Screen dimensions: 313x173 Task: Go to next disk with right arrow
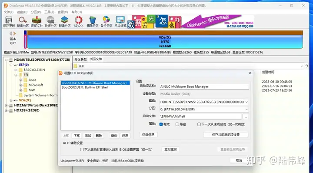(x=15, y=33)
